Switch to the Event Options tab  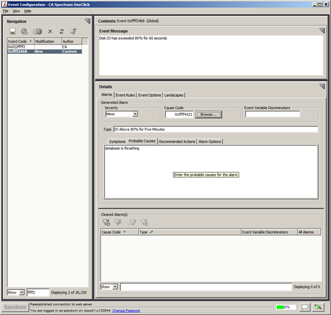click(150, 95)
